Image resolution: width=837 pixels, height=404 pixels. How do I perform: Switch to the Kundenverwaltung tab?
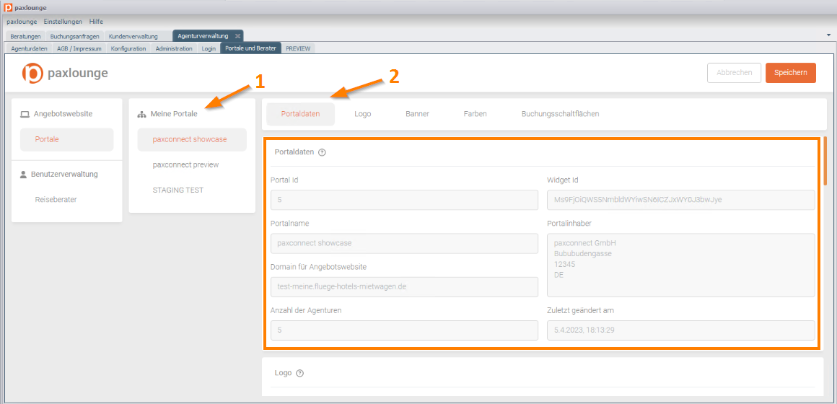click(x=133, y=36)
